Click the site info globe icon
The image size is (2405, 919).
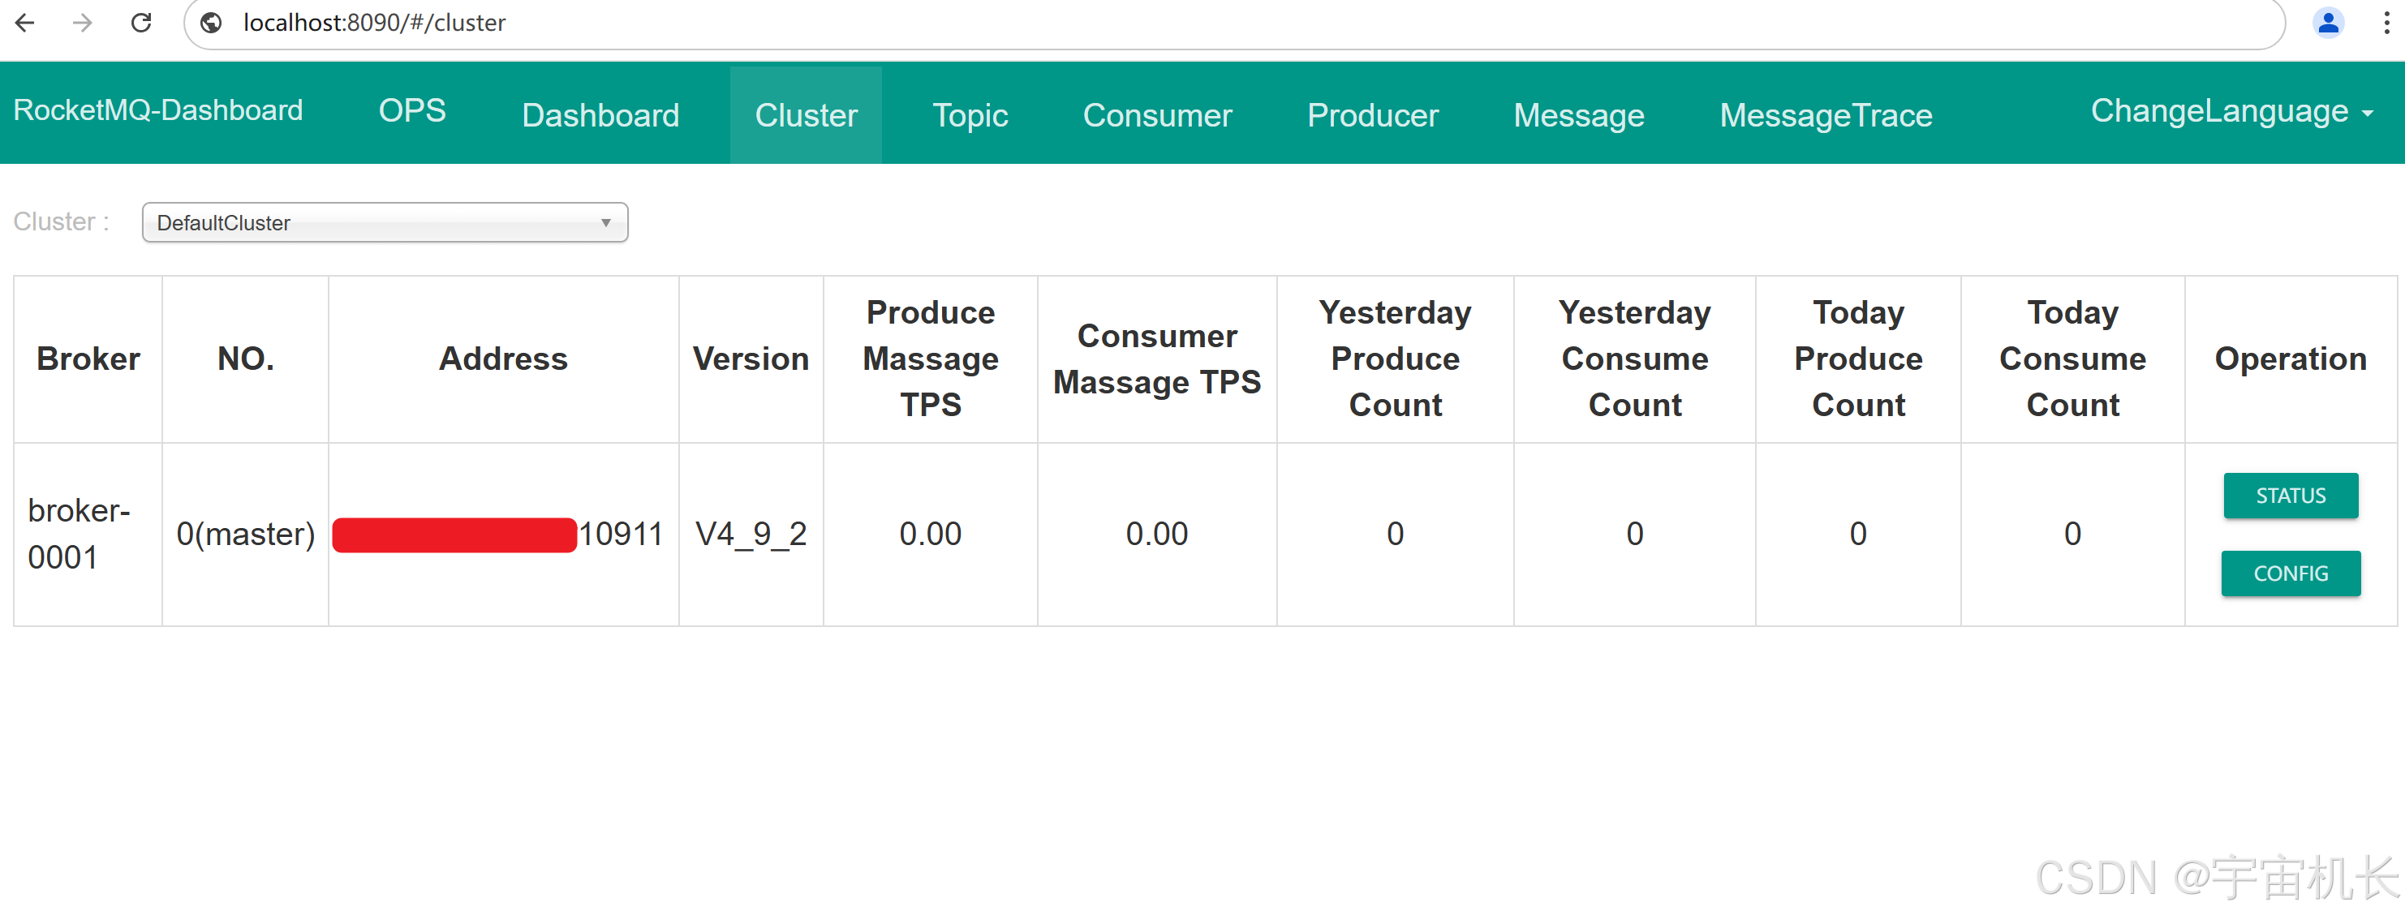click(x=212, y=23)
